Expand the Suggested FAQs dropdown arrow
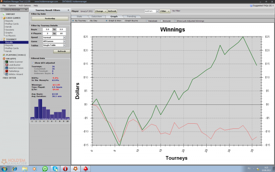The image size is (275, 172). point(273,5)
